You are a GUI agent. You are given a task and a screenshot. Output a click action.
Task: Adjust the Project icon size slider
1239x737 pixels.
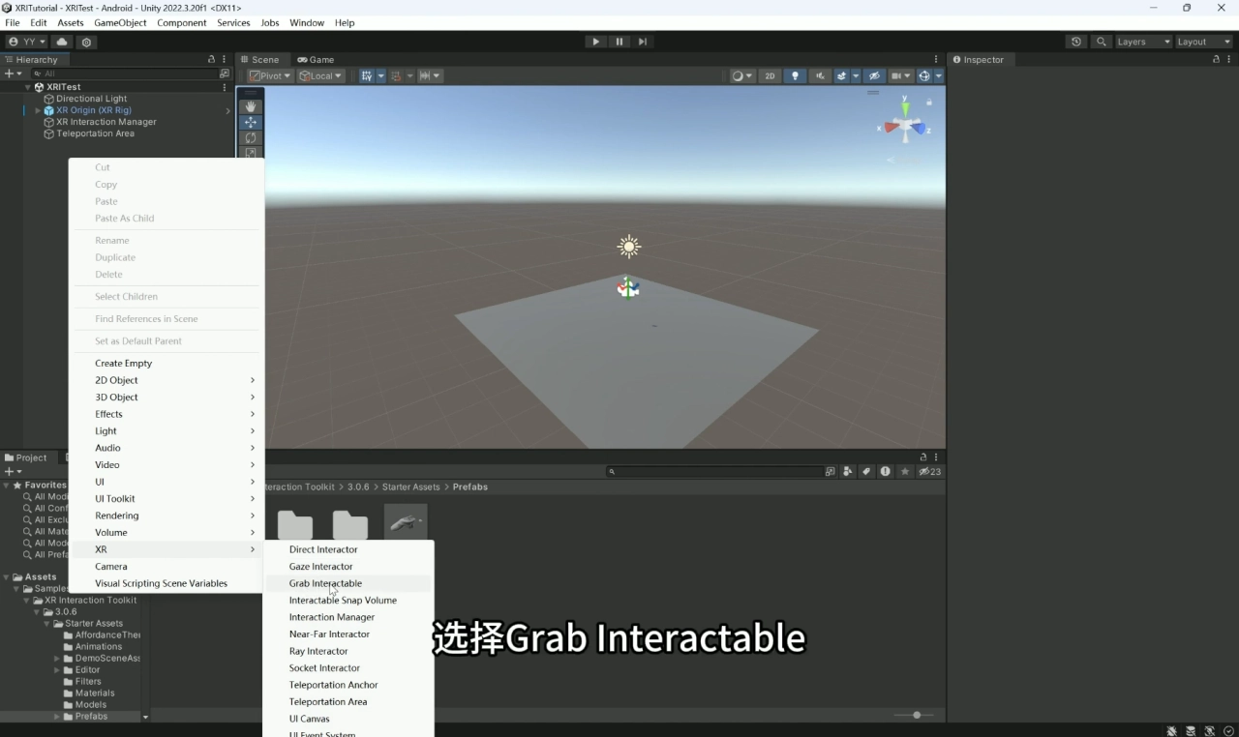(x=916, y=715)
